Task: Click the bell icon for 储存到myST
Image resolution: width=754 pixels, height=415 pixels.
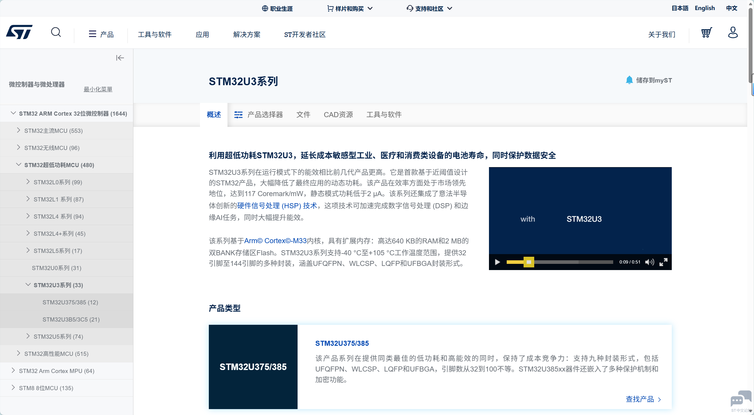Action: tap(629, 80)
